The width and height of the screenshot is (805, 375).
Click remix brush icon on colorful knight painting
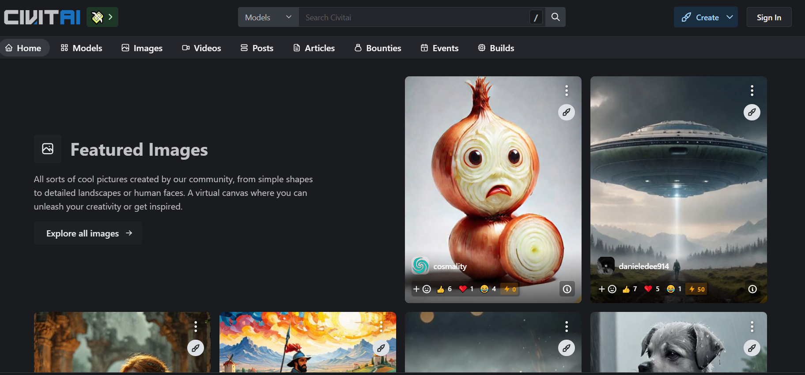pyautogui.click(x=381, y=348)
